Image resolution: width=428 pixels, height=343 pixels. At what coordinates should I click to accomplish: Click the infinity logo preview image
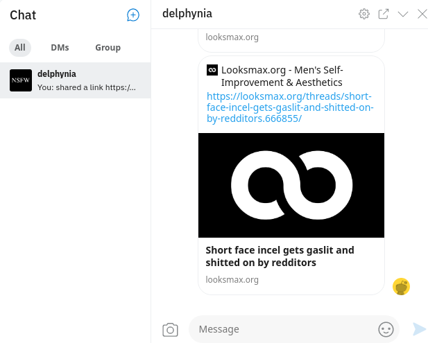click(x=291, y=185)
